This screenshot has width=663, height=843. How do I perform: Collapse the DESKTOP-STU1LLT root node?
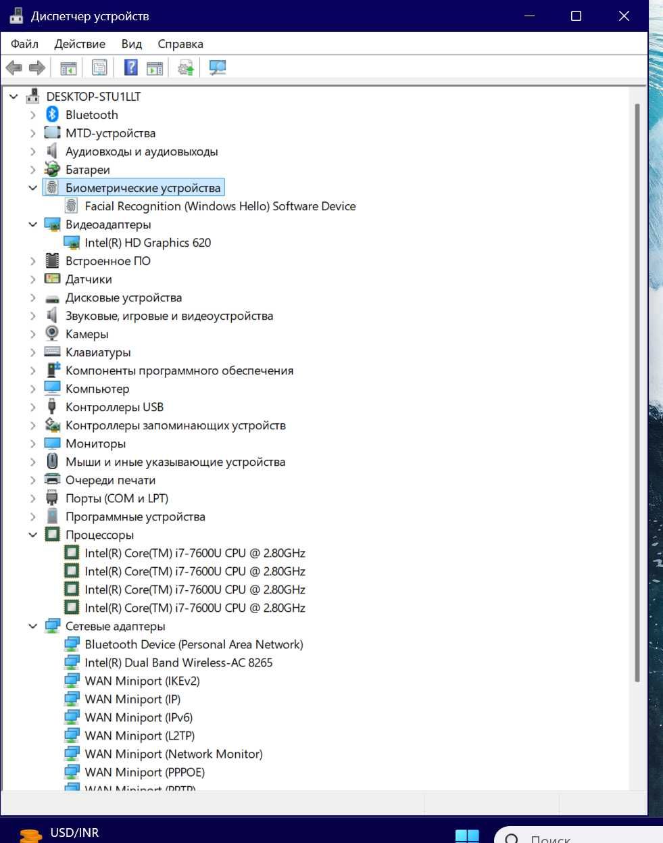point(14,97)
